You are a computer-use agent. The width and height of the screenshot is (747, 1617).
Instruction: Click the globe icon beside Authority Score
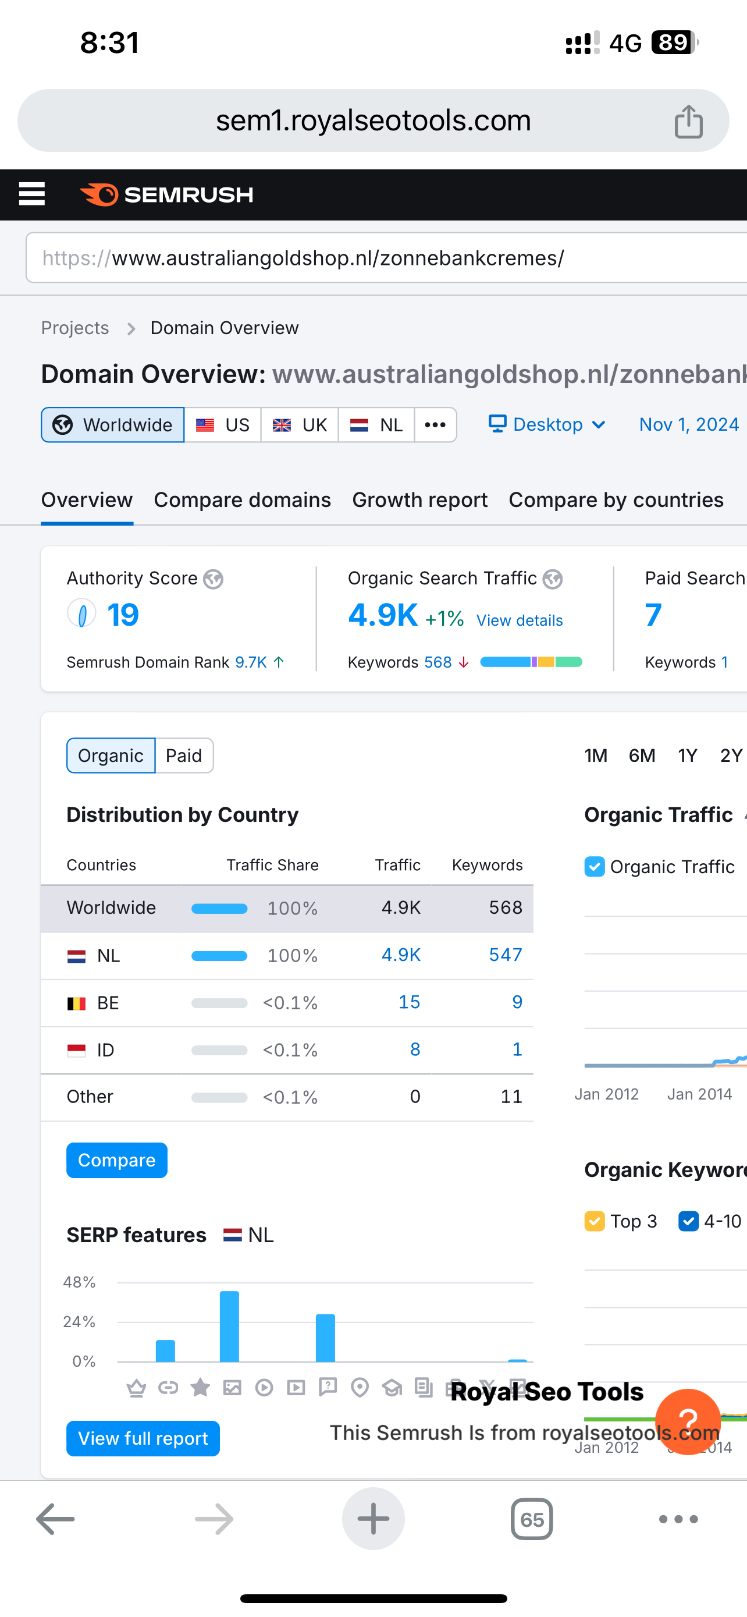pos(214,579)
